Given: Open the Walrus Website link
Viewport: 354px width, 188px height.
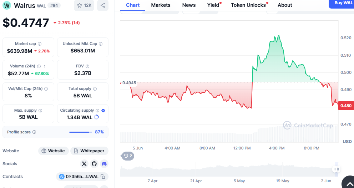Looking at the screenshot, I should click(53, 151).
